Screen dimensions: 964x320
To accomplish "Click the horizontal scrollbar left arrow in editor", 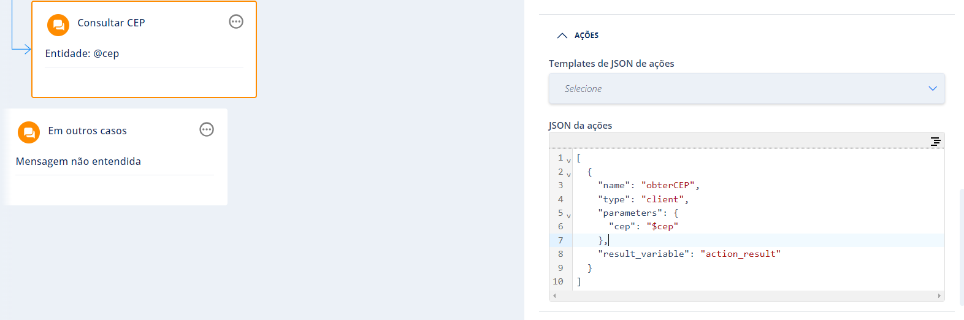I will (554, 295).
